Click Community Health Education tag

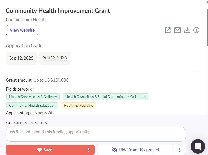(32, 106)
